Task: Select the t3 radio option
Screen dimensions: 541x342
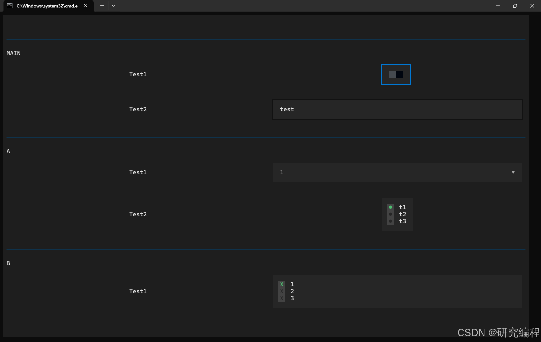Action: pyautogui.click(x=390, y=221)
